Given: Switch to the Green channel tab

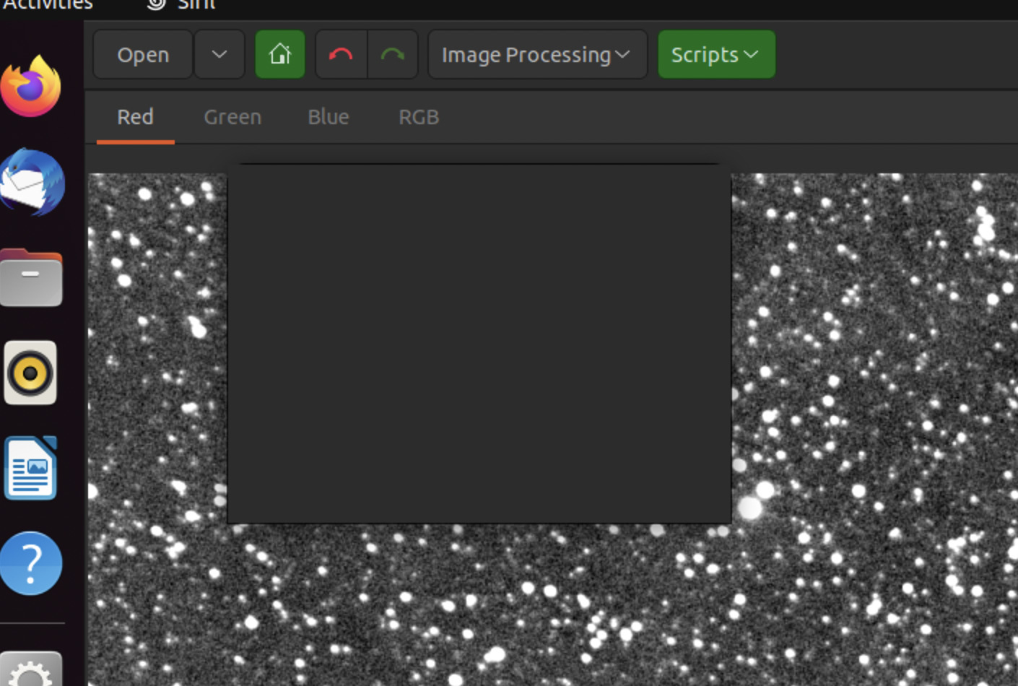Looking at the screenshot, I should pyautogui.click(x=232, y=117).
